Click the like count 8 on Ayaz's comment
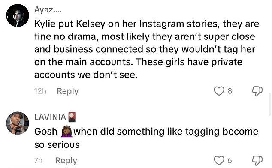272x168 pixels. (x=230, y=91)
